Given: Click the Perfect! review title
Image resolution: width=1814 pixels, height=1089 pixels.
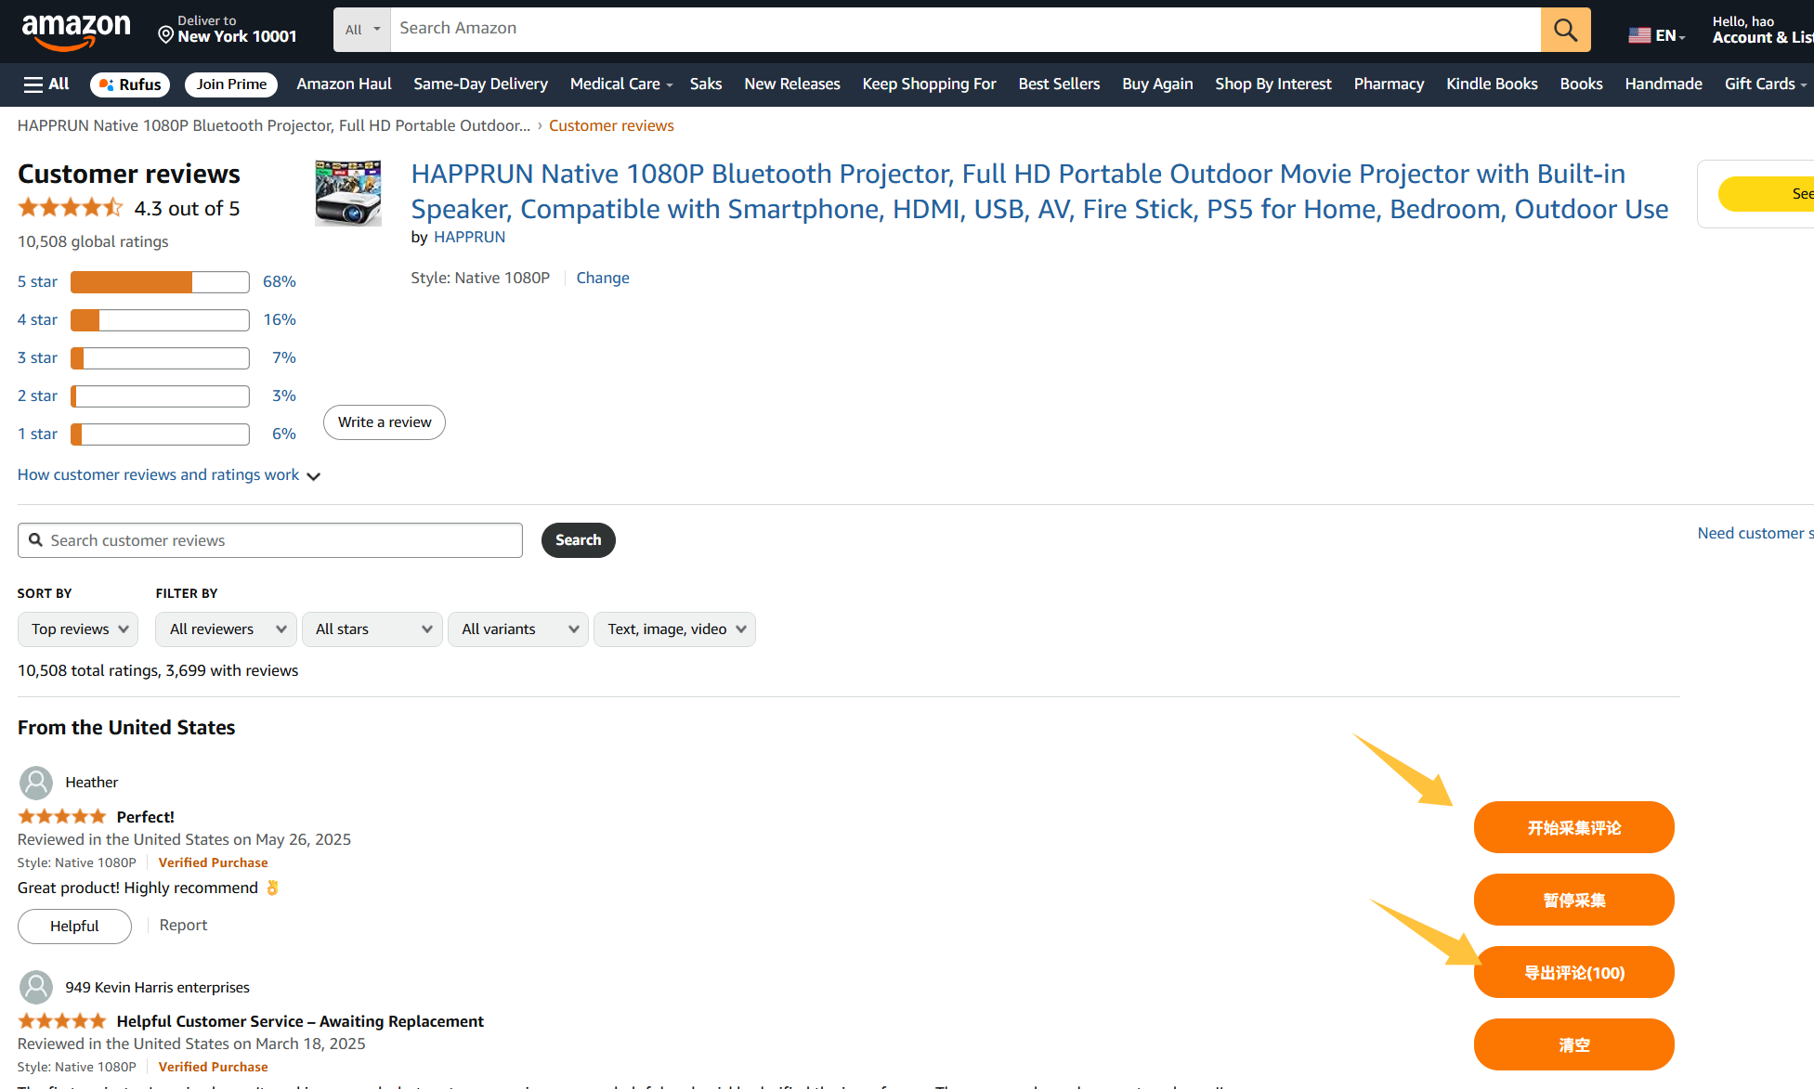Looking at the screenshot, I should click(145, 817).
